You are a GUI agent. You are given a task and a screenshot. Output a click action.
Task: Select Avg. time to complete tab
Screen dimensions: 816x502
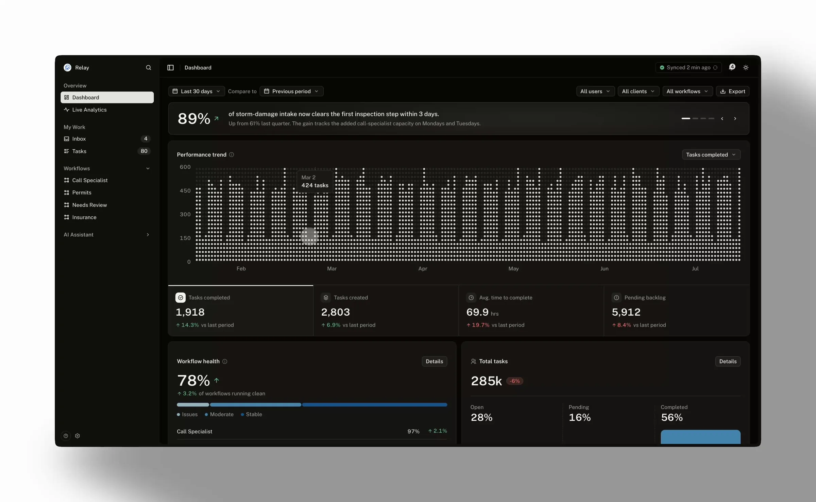tap(531, 311)
